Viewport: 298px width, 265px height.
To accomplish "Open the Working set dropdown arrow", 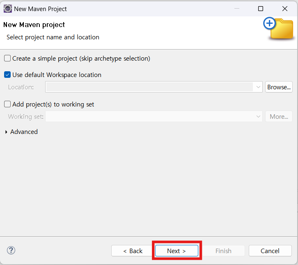I will coord(258,116).
